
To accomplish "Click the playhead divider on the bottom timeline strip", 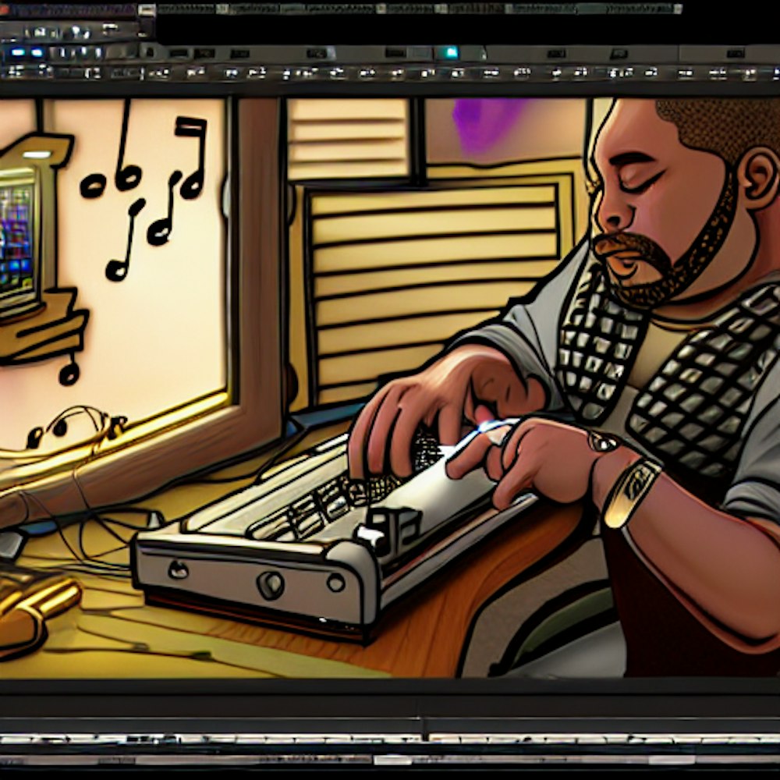I will (425, 739).
